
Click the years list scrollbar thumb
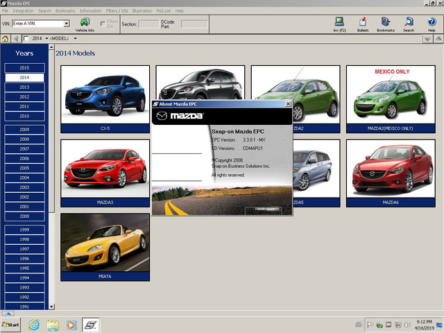tap(51, 131)
